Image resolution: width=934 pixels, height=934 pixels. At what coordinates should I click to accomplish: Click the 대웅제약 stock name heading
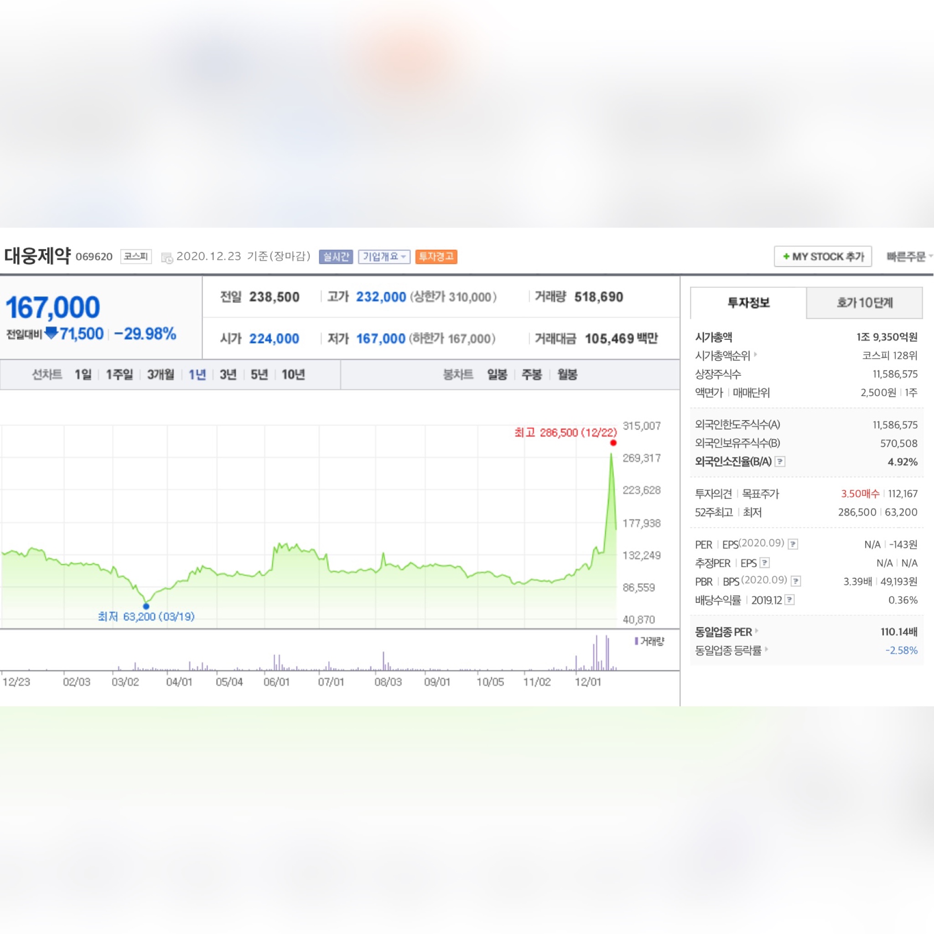click(x=37, y=256)
